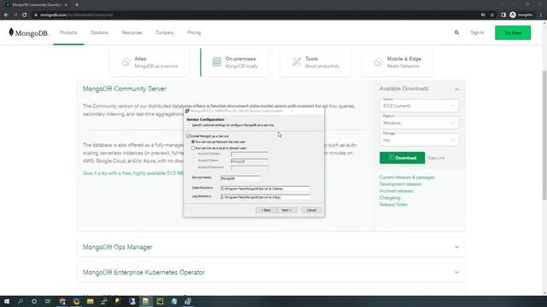The height and width of the screenshot is (307, 547).
Task: Switch to the installer icon on taskbar
Action: (188, 301)
